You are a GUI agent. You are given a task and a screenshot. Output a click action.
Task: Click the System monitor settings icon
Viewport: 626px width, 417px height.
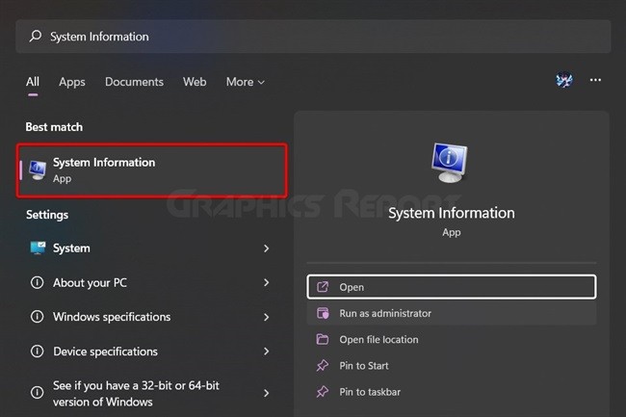click(x=38, y=248)
